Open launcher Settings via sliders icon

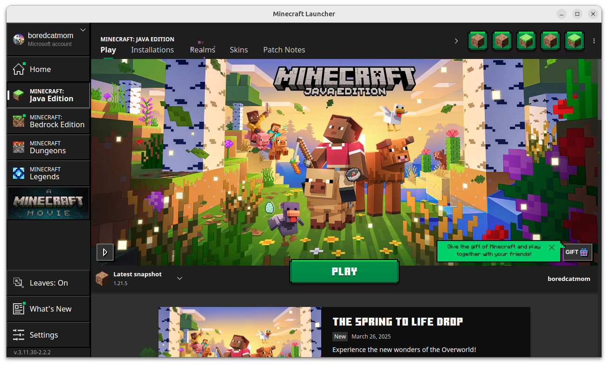[x=19, y=334]
